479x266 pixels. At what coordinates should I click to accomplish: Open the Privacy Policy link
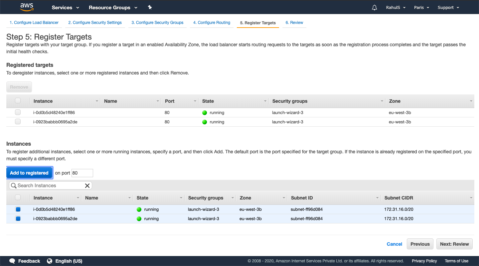click(x=424, y=261)
